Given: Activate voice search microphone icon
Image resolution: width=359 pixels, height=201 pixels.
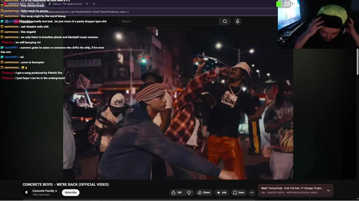Looking at the screenshot, I should pyautogui.click(x=238, y=21).
